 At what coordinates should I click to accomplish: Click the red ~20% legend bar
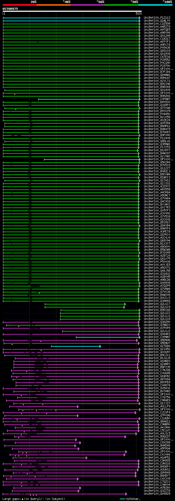[20, 5]
